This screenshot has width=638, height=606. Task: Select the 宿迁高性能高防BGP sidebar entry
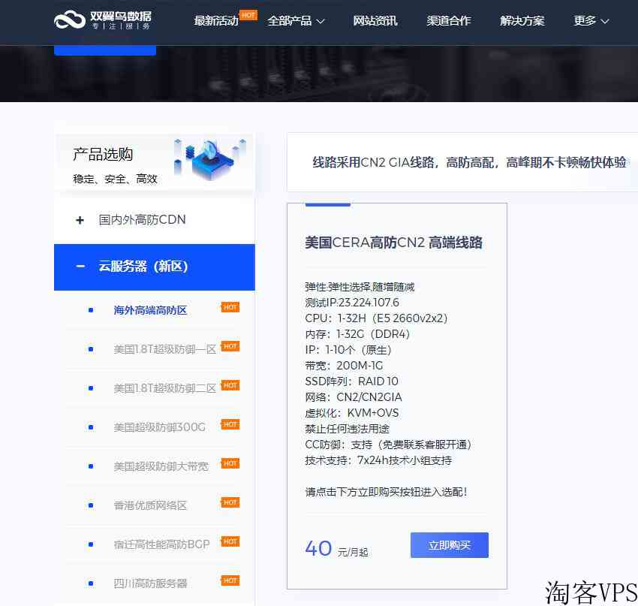tap(161, 544)
